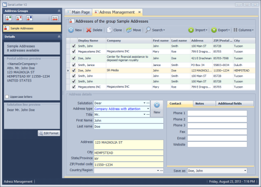Click the Move arrows icon
Screen dimensions: 261x187
pos(129,30)
